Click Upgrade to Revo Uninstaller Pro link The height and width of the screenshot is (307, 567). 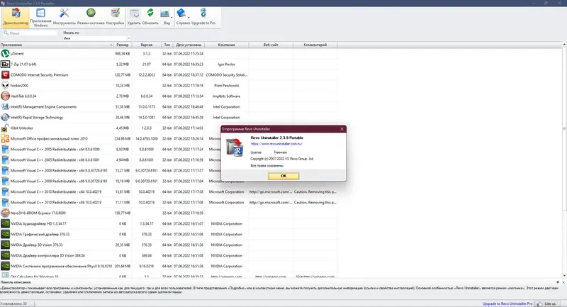pos(507,303)
